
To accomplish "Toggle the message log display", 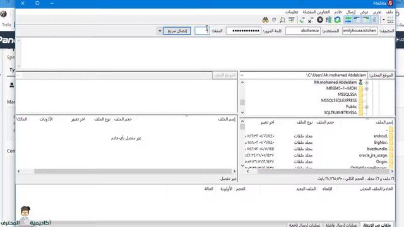I will (374, 20).
